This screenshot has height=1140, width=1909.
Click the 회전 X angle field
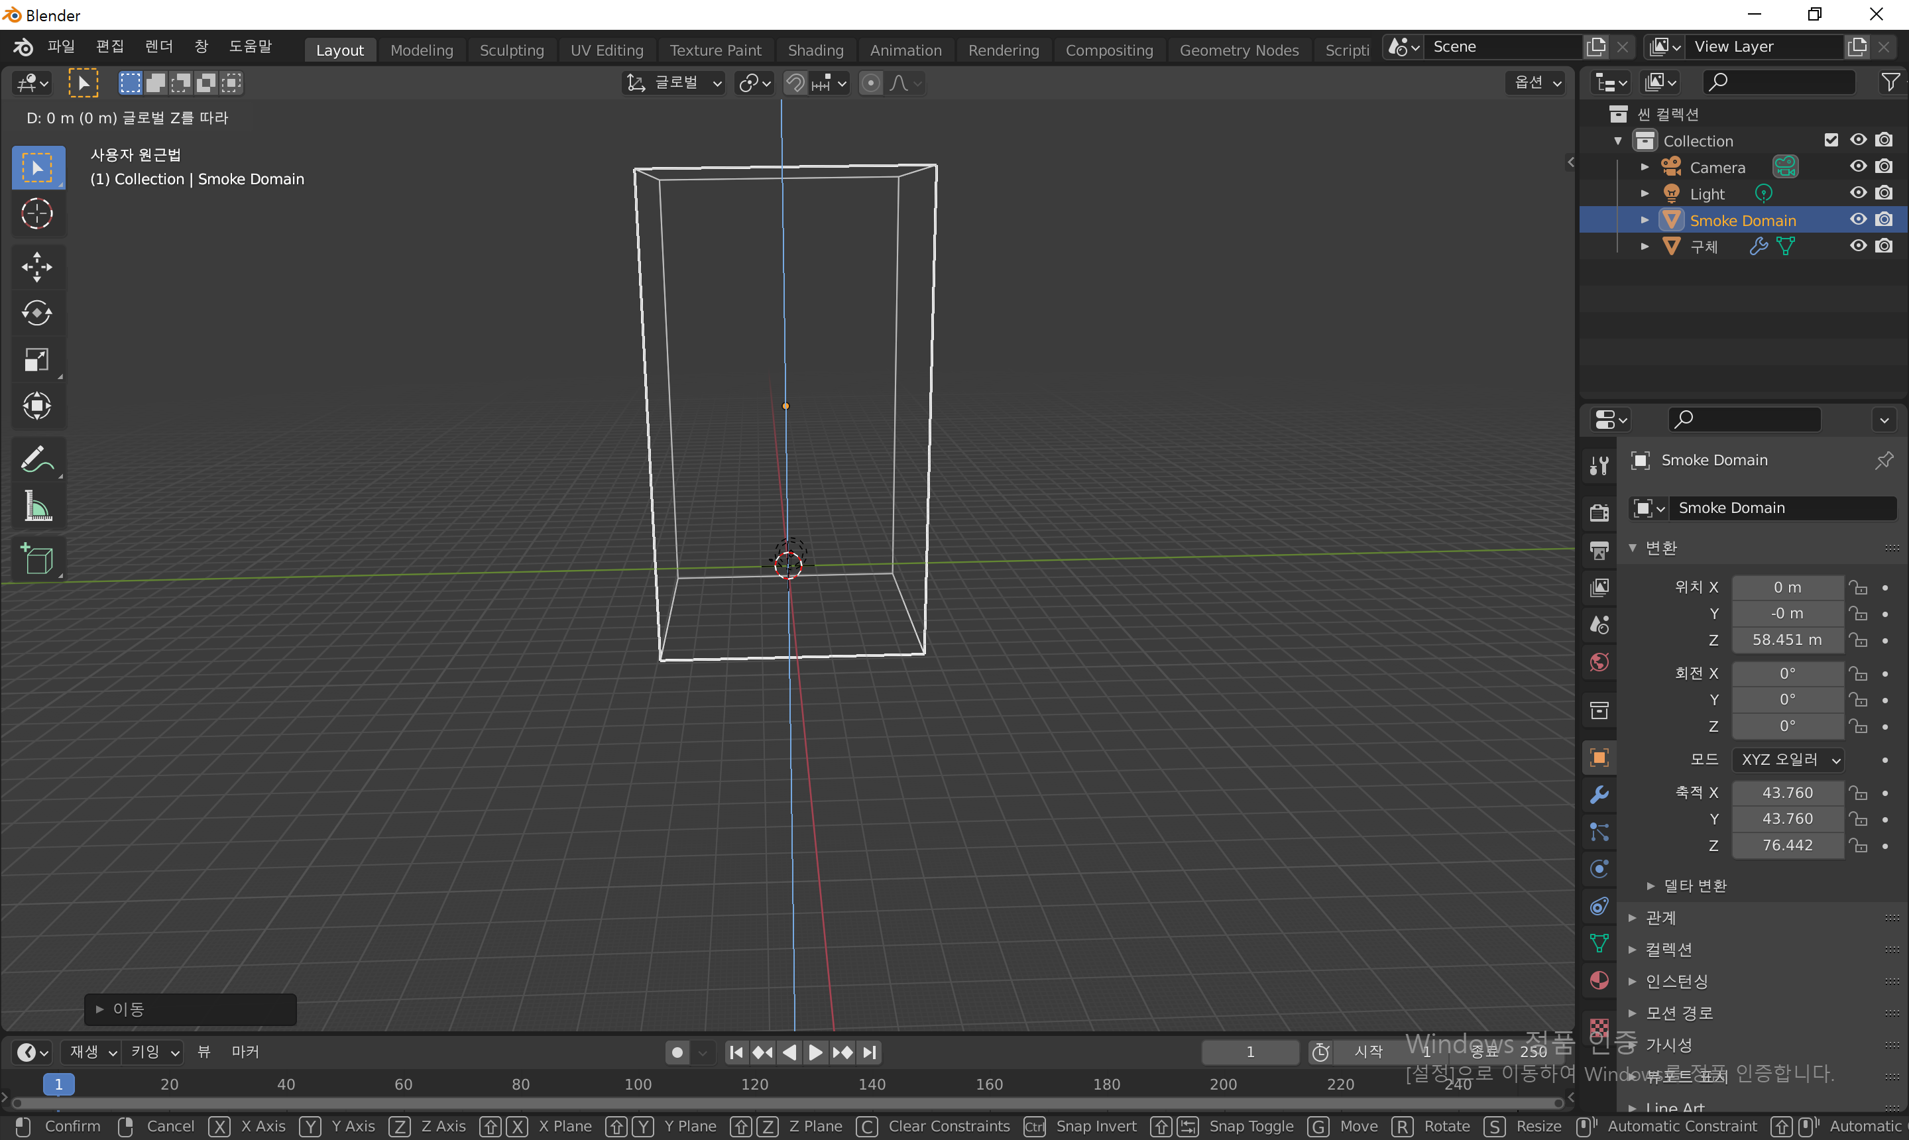(x=1788, y=673)
